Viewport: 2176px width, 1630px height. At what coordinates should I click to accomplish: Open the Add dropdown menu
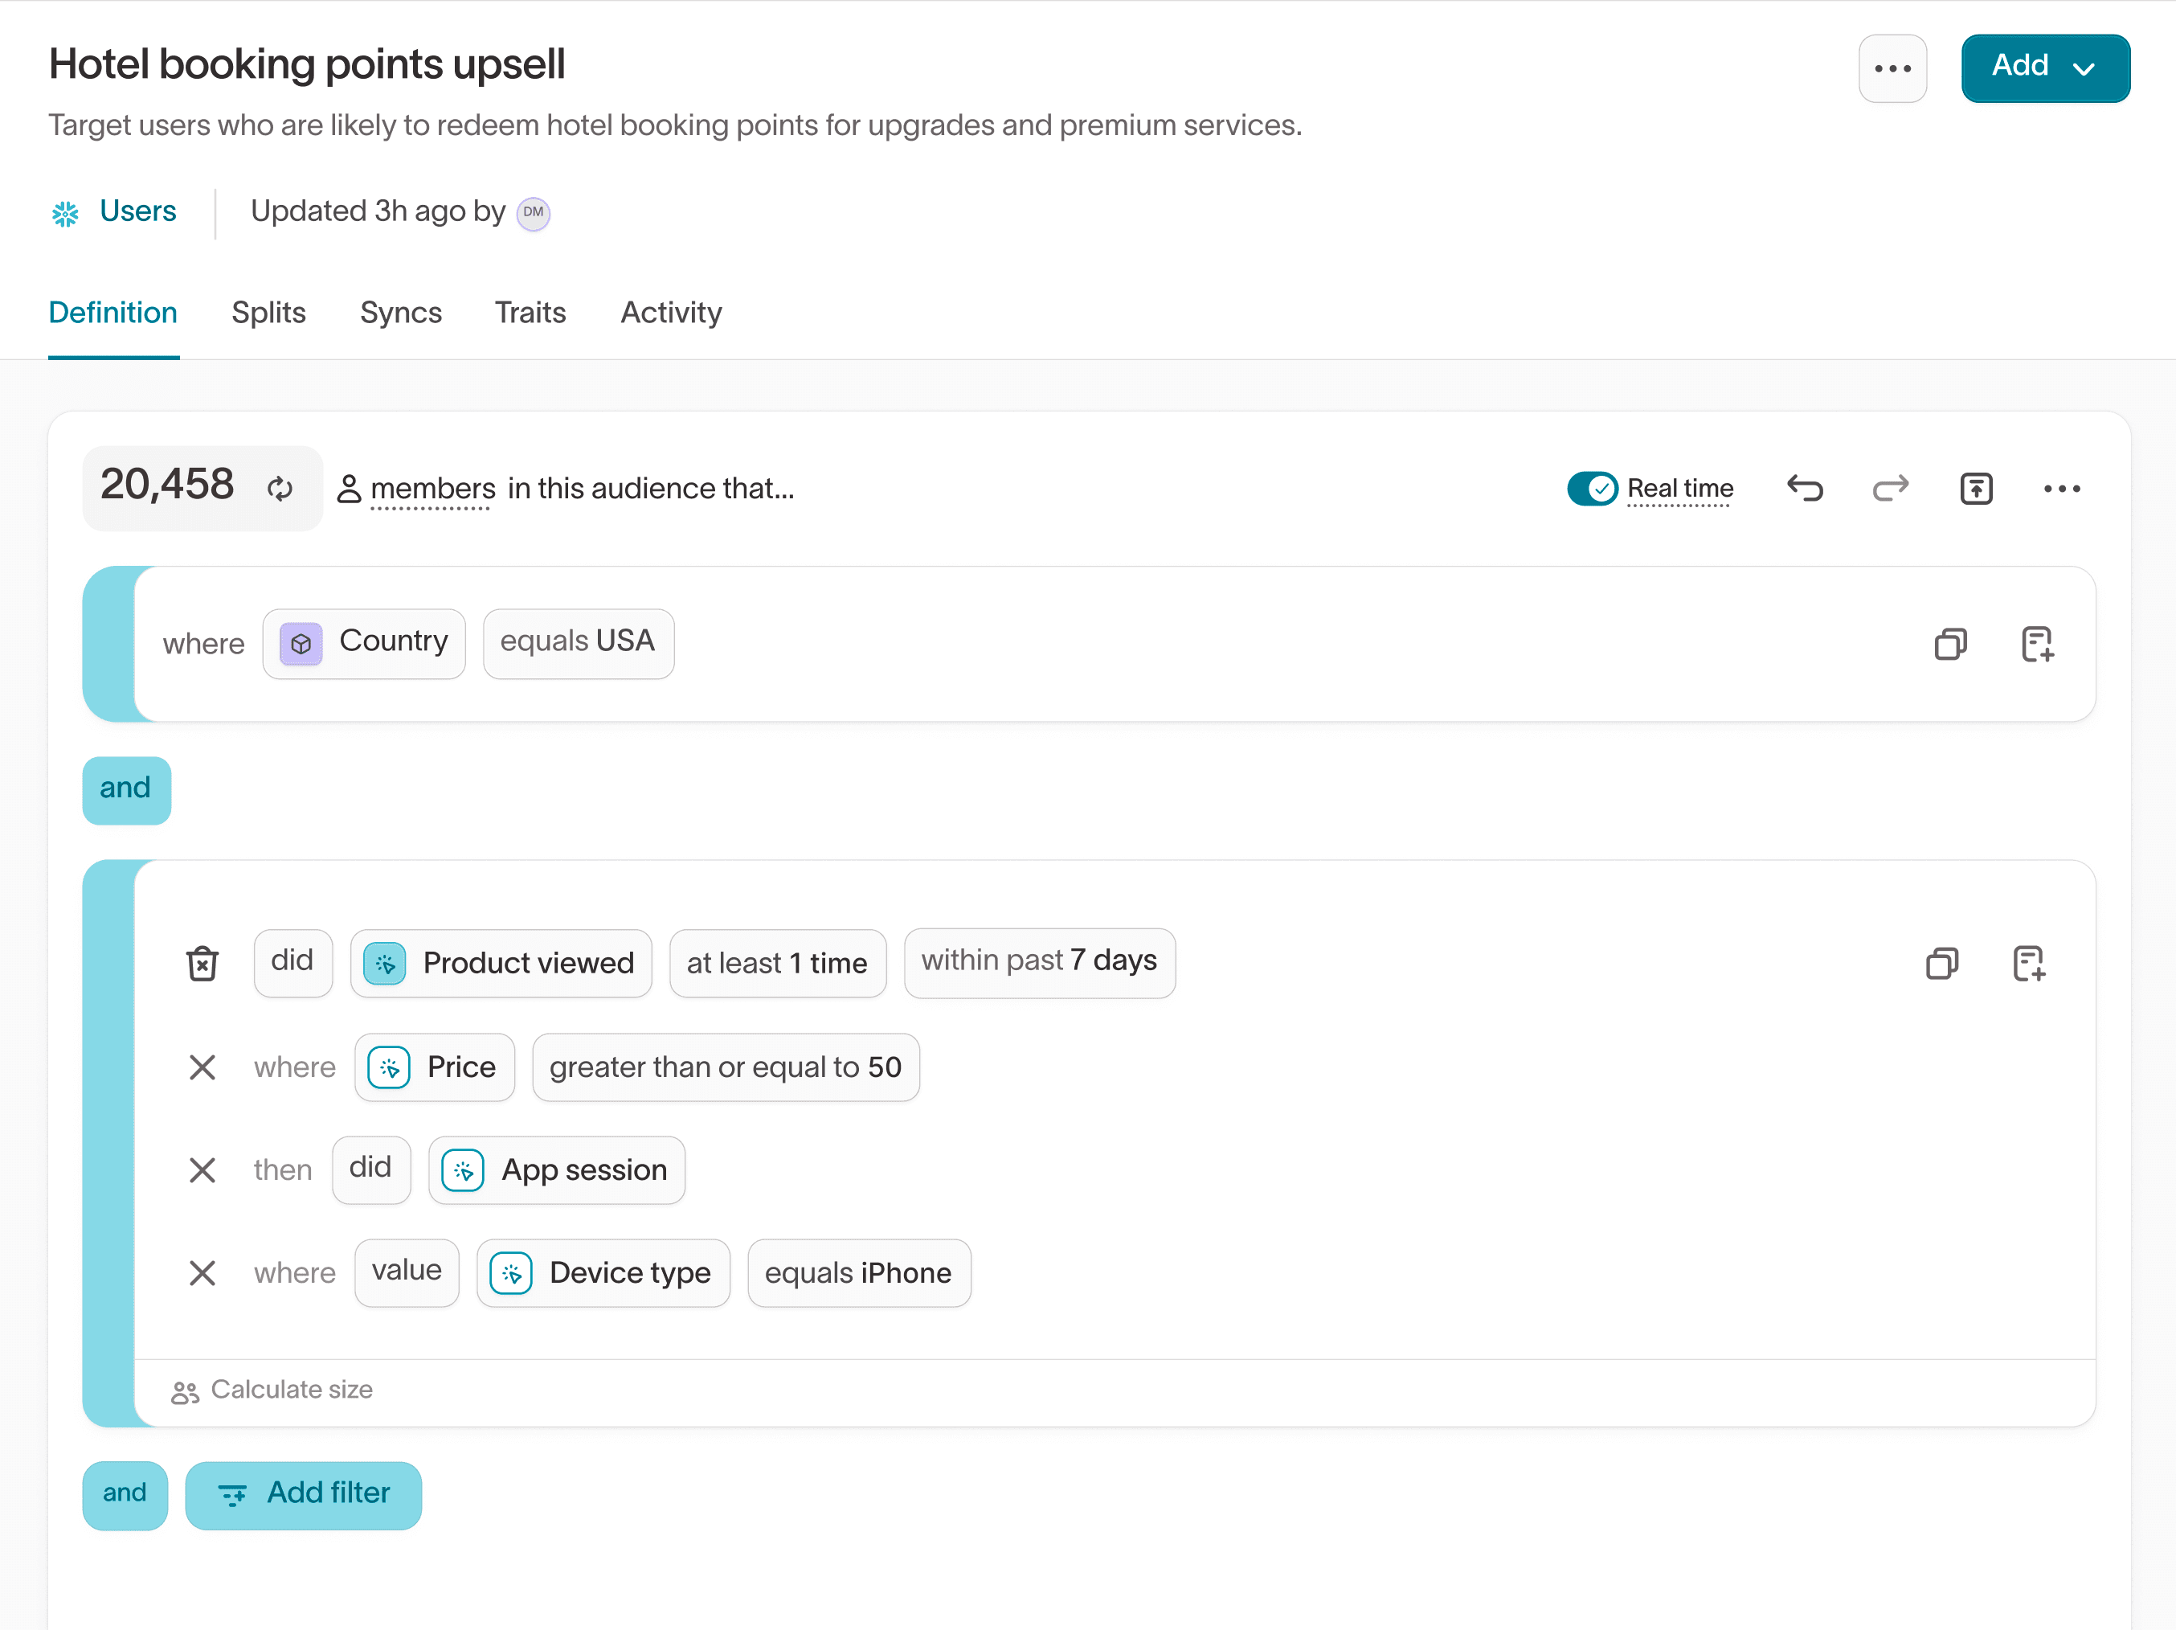tap(2045, 68)
